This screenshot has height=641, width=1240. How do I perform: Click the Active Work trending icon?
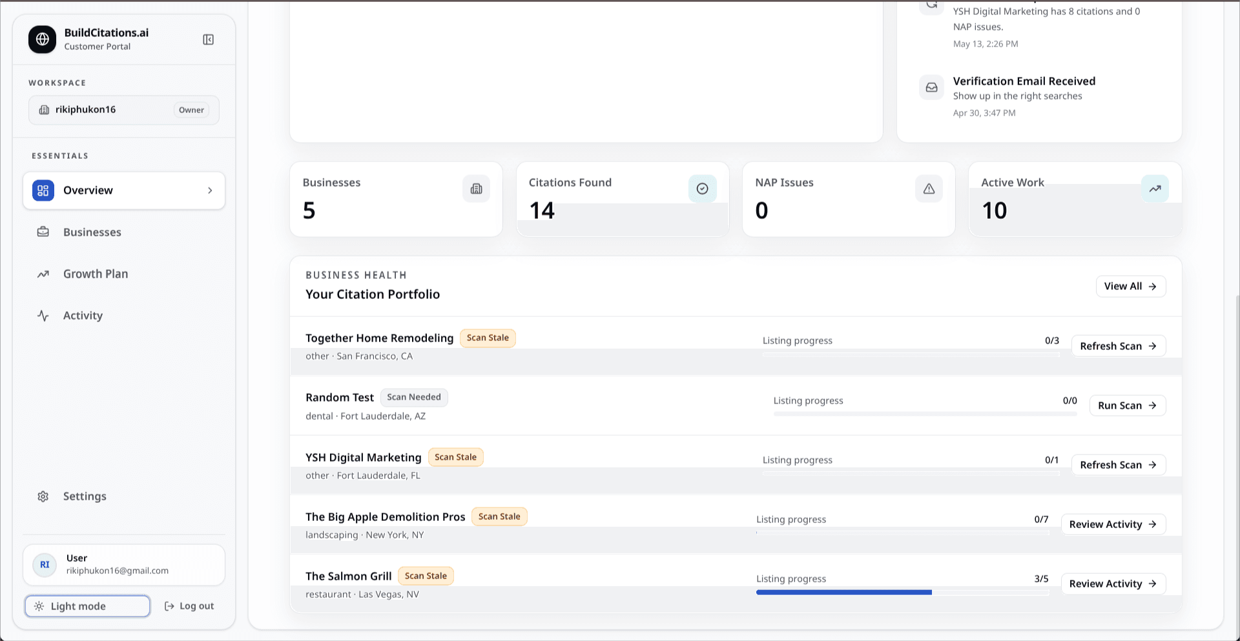point(1155,189)
